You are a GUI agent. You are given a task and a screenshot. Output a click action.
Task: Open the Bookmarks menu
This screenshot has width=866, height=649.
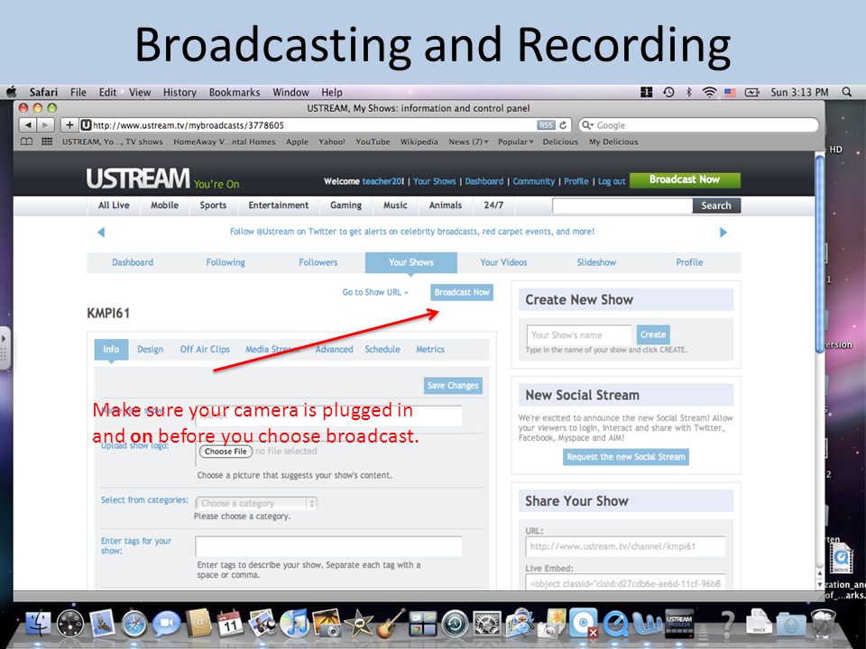pyautogui.click(x=235, y=92)
